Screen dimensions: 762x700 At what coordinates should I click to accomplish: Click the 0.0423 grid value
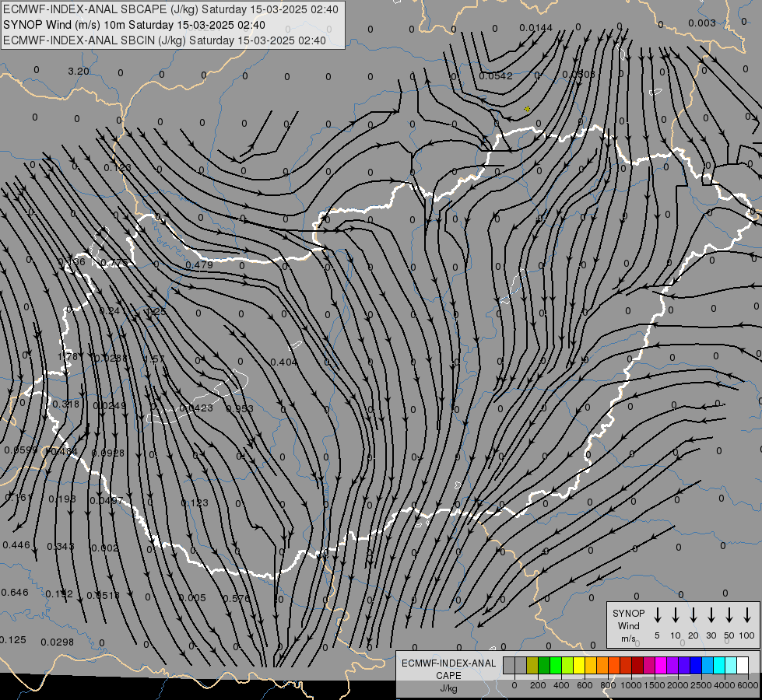coord(196,408)
